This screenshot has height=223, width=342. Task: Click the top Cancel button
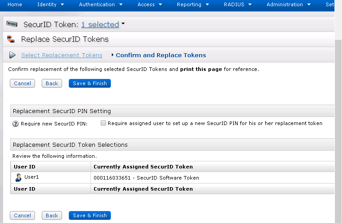coord(22,83)
